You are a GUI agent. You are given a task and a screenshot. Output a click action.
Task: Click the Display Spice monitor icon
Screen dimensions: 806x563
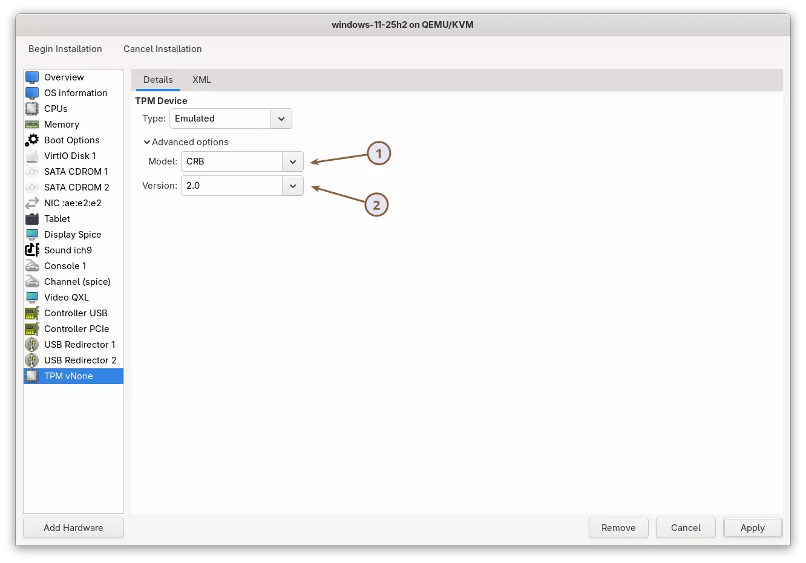tap(32, 235)
